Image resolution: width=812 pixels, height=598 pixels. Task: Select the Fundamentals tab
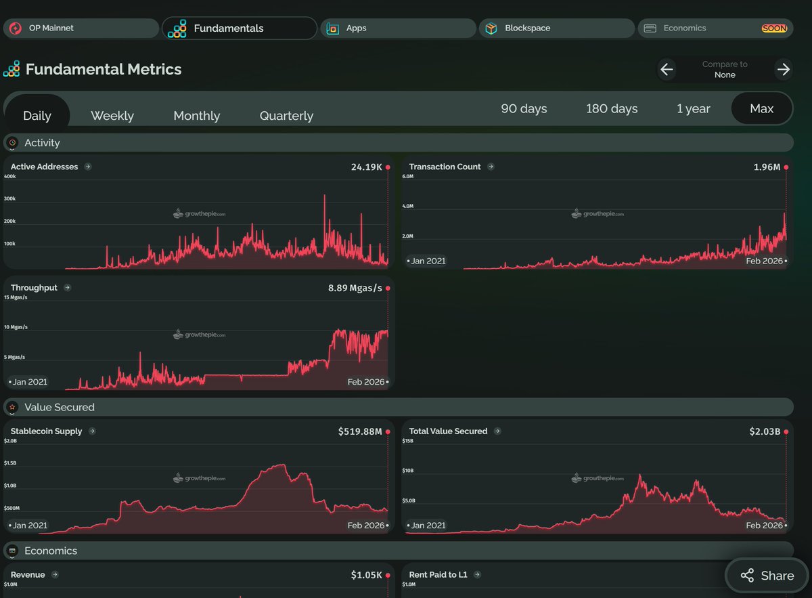[x=240, y=28]
